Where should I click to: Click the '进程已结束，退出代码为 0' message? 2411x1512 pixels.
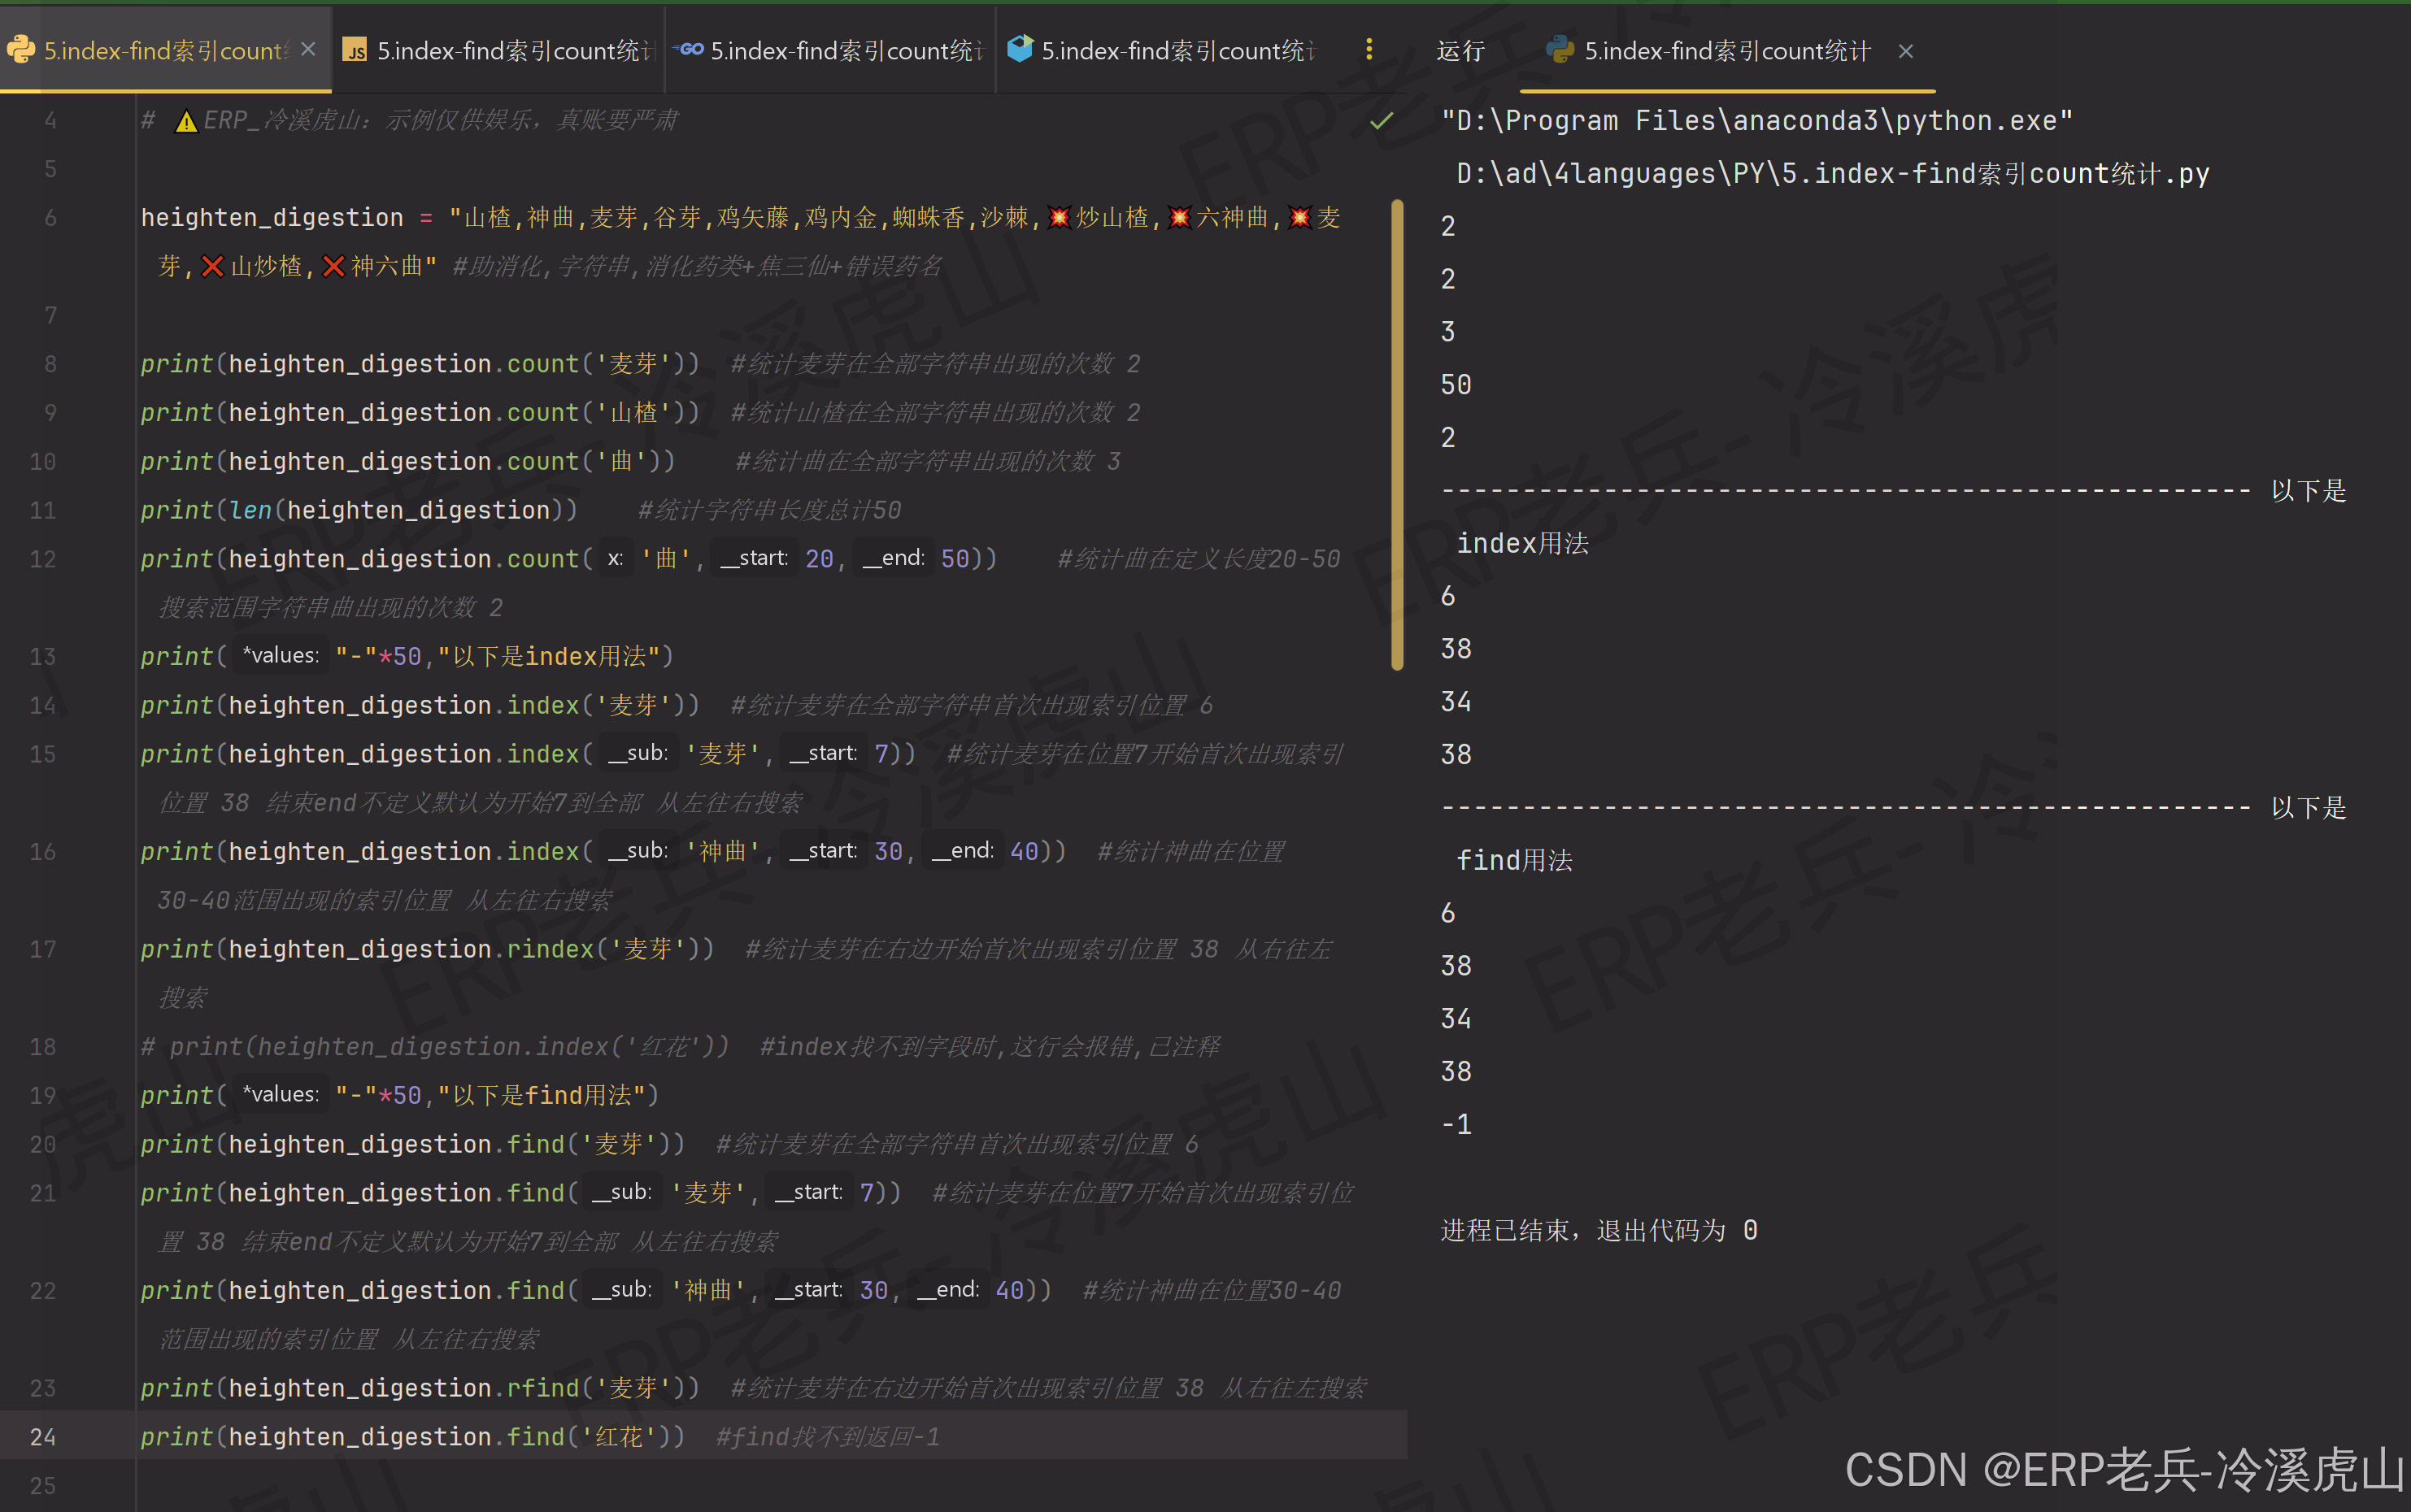tap(1599, 1230)
